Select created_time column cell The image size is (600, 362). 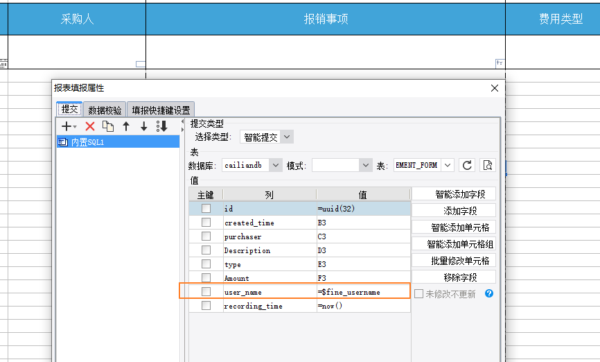pyautogui.click(x=270, y=223)
